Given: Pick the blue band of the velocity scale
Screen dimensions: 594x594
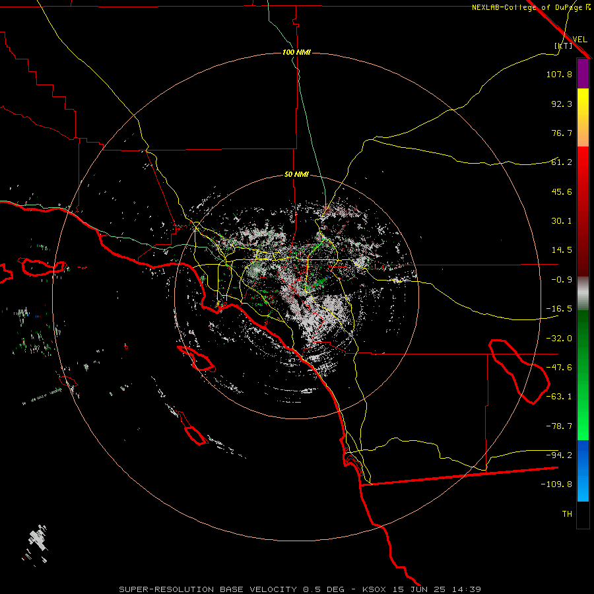Looking at the screenshot, I should coord(583,471).
